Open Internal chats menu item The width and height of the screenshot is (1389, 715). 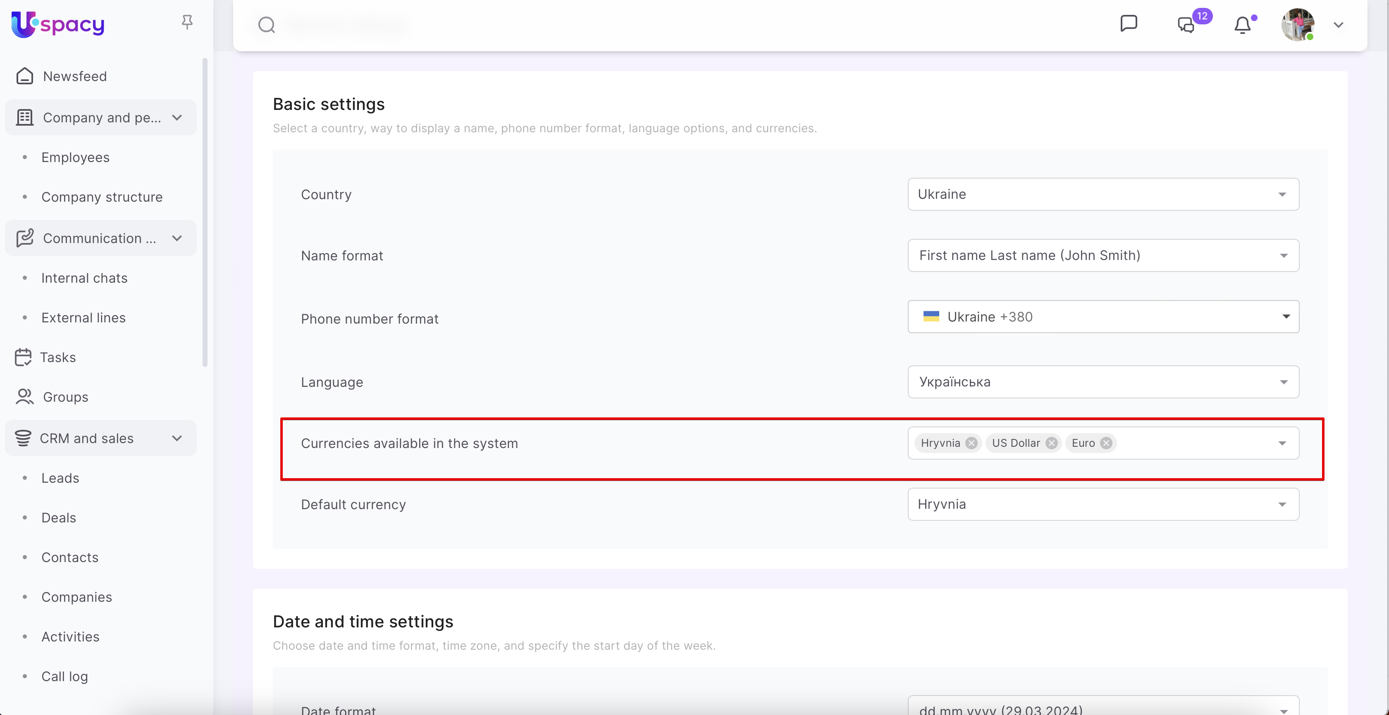pyautogui.click(x=85, y=278)
